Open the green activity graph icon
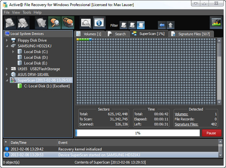 pos(216,23)
